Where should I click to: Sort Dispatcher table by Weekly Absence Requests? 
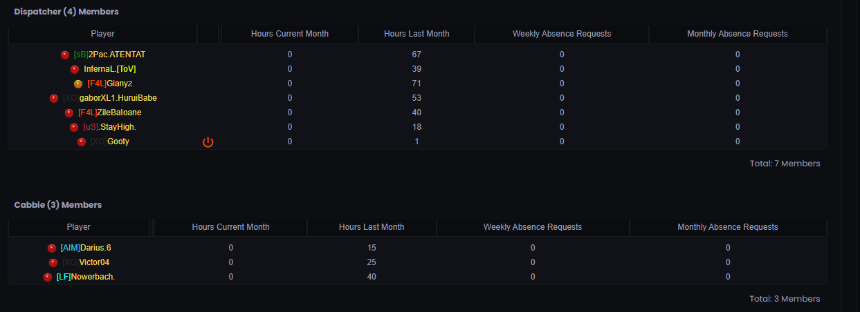[x=562, y=34]
